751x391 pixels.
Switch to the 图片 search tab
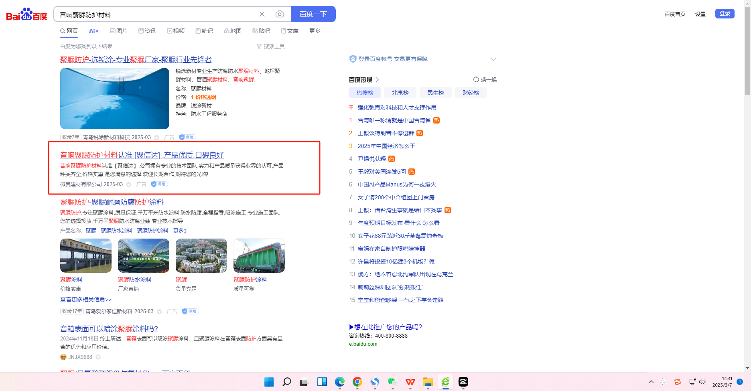[119, 31]
